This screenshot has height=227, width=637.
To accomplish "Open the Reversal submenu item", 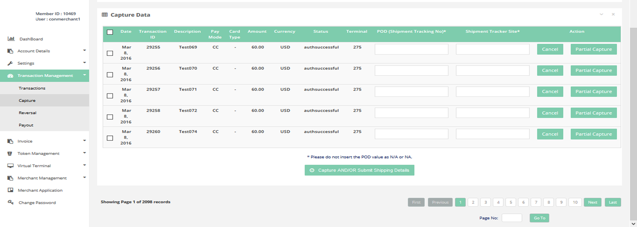I will pyautogui.click(x=27, y=113).
